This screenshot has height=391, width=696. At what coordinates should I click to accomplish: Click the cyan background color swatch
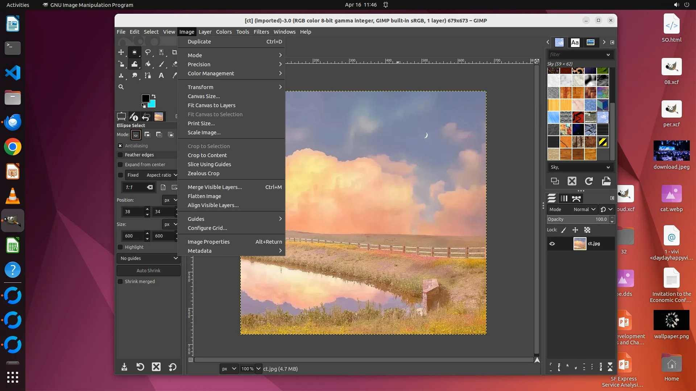[x=152, y=104]
